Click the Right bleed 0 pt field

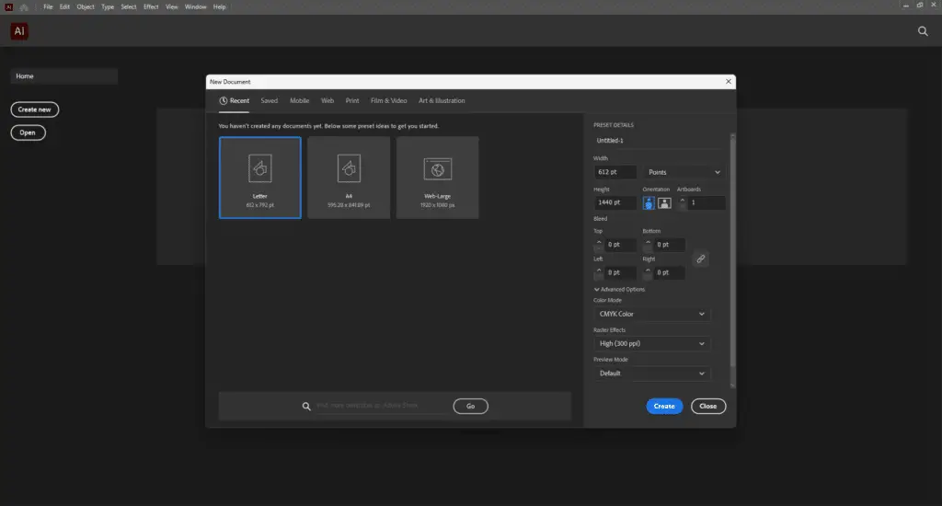click(x=669, y=273)
